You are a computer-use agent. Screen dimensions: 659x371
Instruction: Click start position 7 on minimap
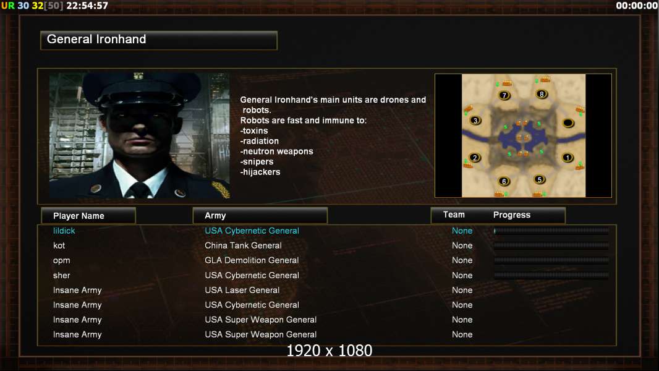tap(504, 95)
